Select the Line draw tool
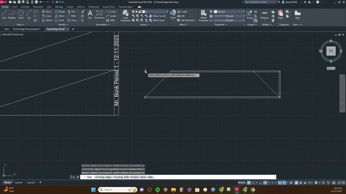 (4, 15)
